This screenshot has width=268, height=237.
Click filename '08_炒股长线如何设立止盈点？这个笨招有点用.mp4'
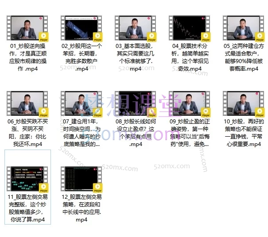136,133
